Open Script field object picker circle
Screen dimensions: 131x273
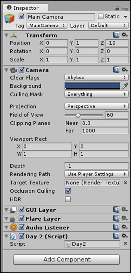(125, 244)
